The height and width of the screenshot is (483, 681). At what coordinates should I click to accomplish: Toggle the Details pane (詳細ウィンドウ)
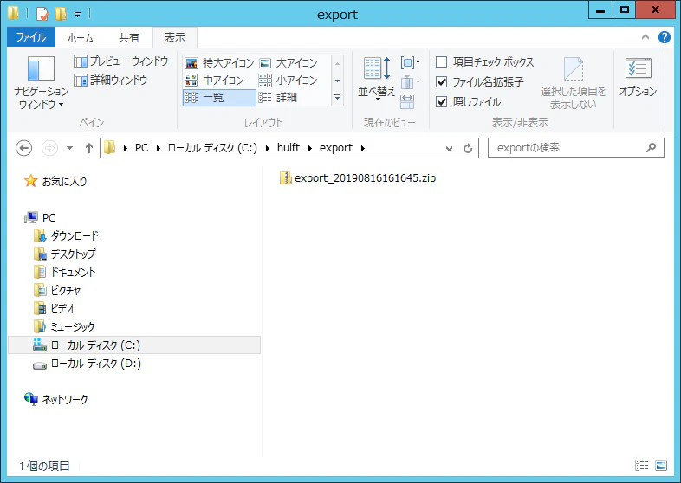tap(111, 80)
